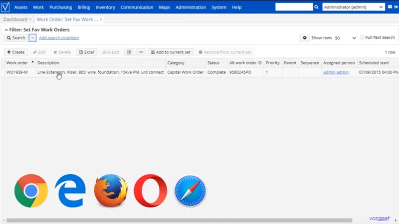The height and width of the screenshot is (224, 399).
Task: Open the admin admin assigned person link
Action: point(336,72)
